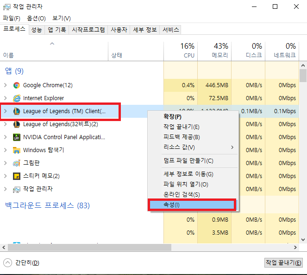
Task: Maximize the Task Manager window
Action: [x=275, y=6]
